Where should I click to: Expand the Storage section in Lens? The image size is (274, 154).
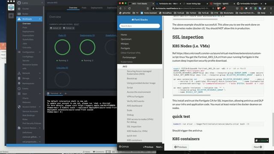(40, 78)
